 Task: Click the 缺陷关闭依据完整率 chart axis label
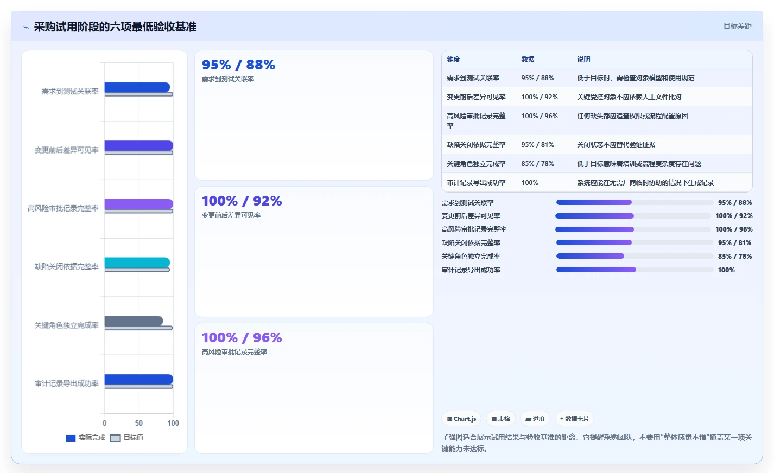point(67,267)
